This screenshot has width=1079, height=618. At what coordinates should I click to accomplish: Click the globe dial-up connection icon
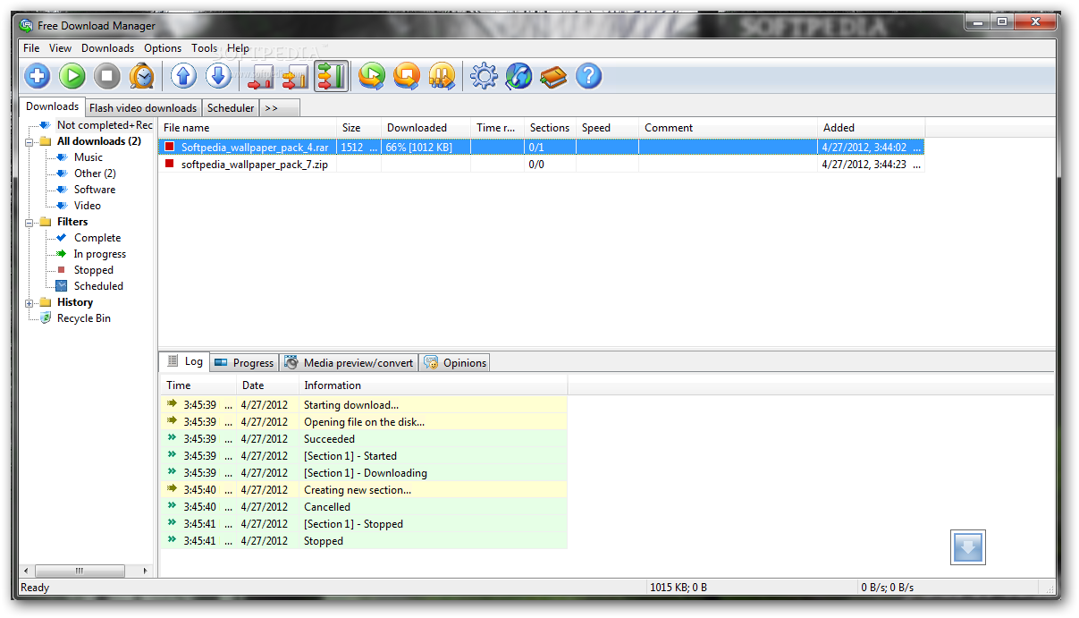(518, 77)
